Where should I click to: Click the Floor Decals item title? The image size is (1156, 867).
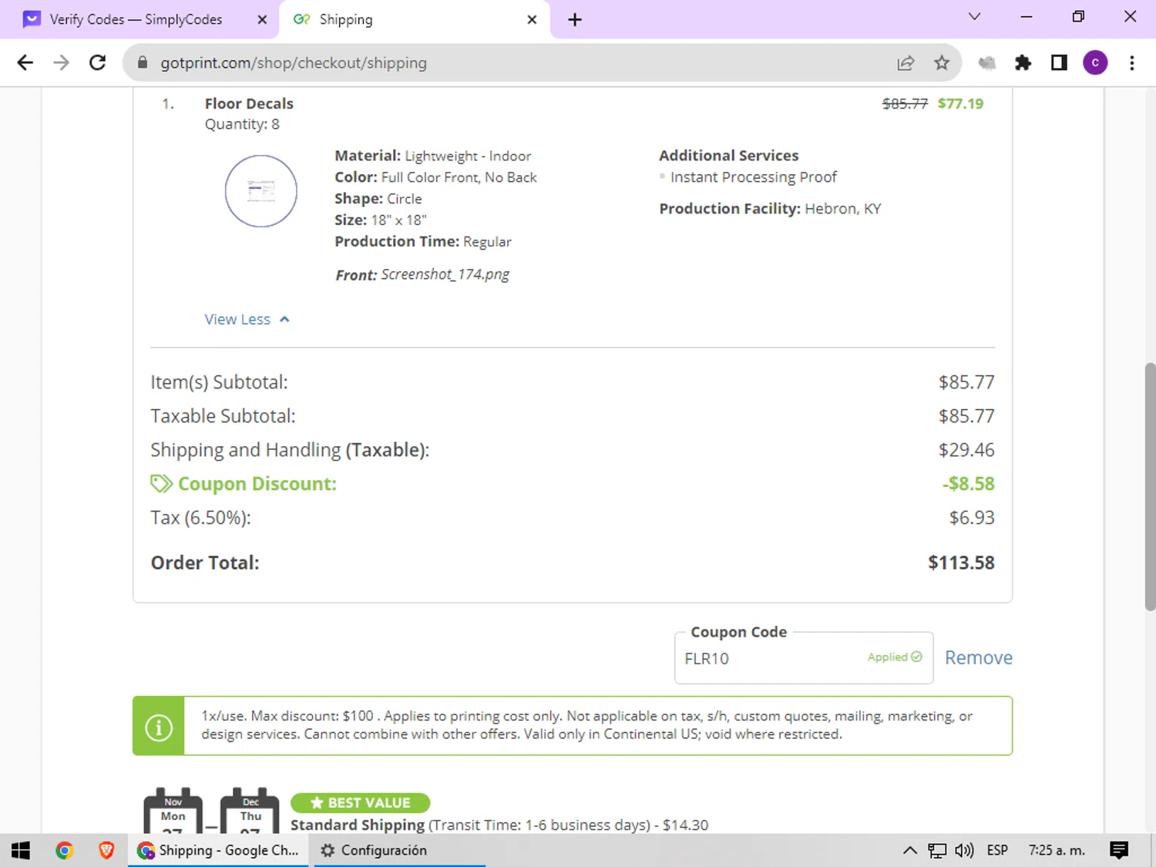(249, 103)
